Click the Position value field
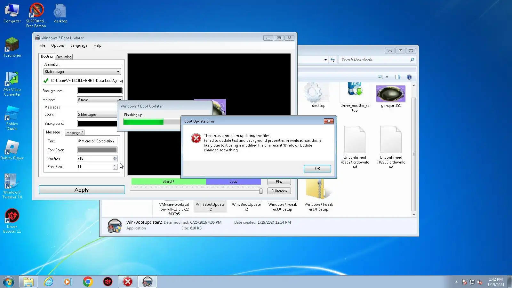 click(x=95, y=158)
